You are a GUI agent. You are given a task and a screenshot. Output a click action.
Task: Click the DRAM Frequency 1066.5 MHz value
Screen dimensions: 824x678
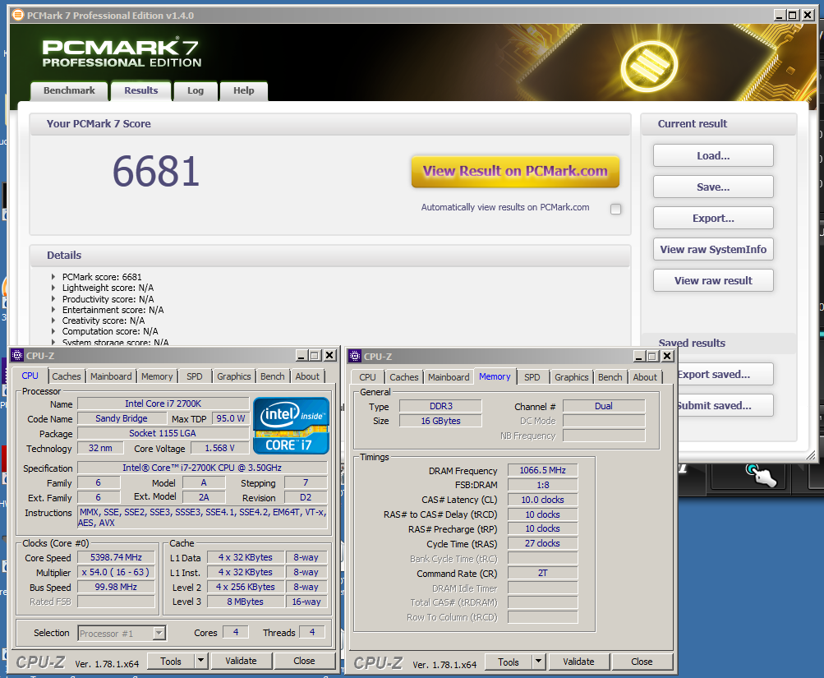pos(543,470)
